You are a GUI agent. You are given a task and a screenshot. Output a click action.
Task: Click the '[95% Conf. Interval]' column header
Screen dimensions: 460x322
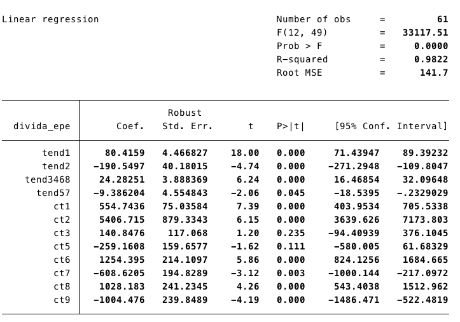pyautogui.click(x=391, y=126)
